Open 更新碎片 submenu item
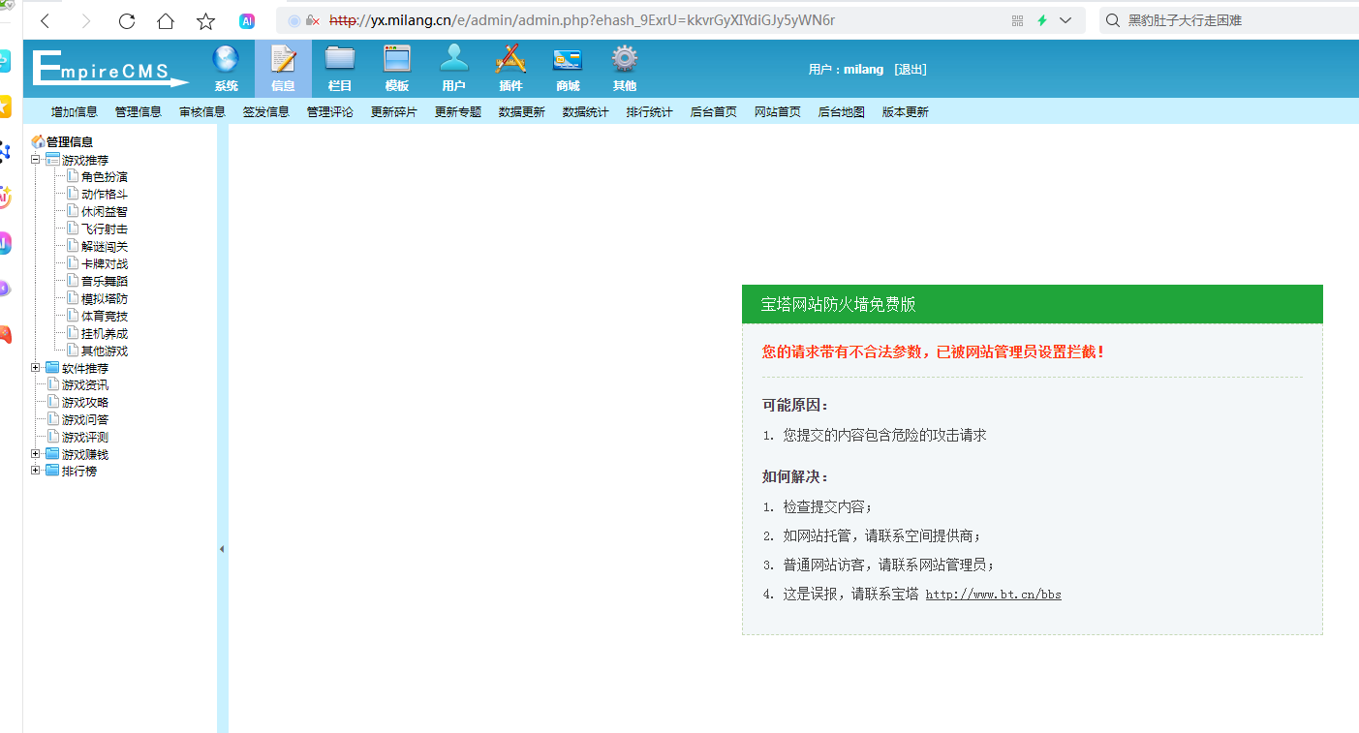1359x733 pixels. [x=394, y=112]
